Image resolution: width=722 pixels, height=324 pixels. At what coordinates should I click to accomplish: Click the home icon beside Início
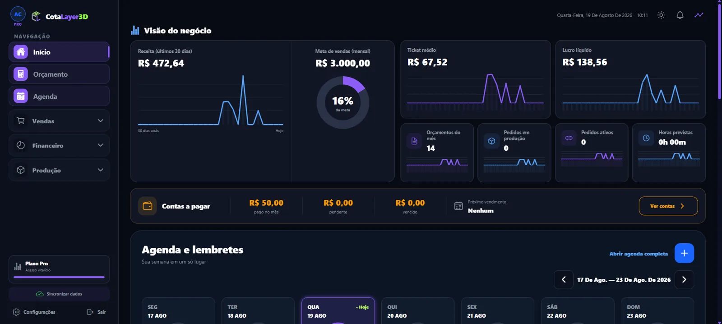[21, 52]
